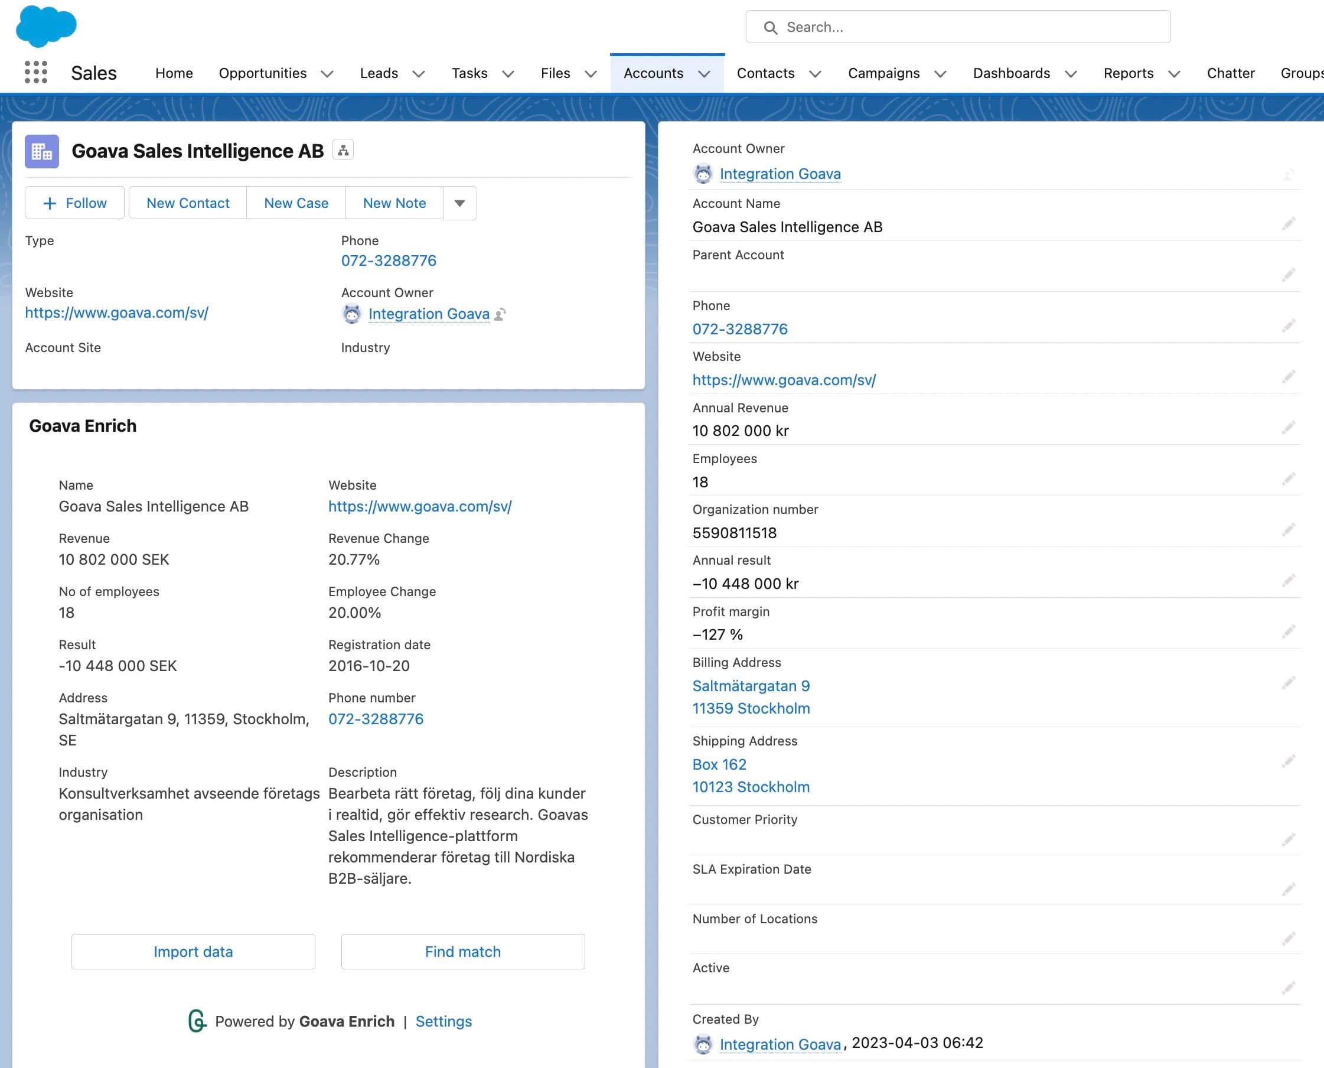Click Integration Goava link in Created By

[780, 1044]
